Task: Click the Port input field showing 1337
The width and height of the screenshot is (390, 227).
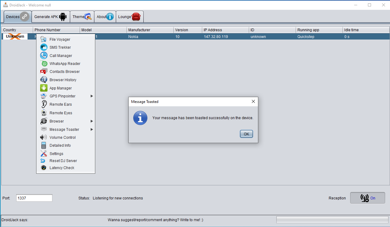Action: coord(34,198)
